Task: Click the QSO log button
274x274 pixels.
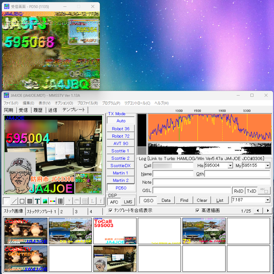Action: 149,201
